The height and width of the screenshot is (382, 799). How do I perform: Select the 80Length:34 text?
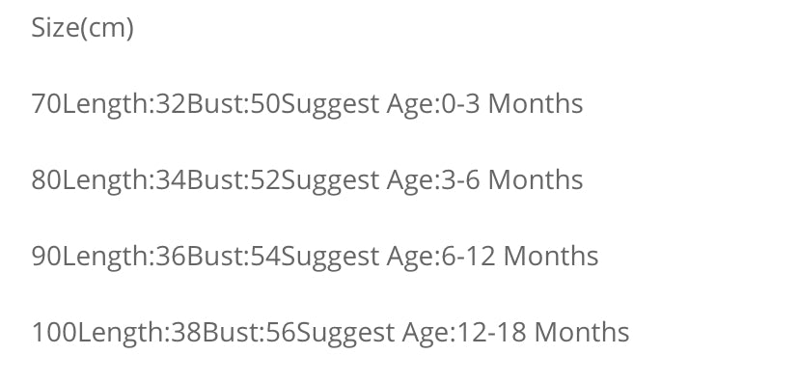tap(109, 180)
